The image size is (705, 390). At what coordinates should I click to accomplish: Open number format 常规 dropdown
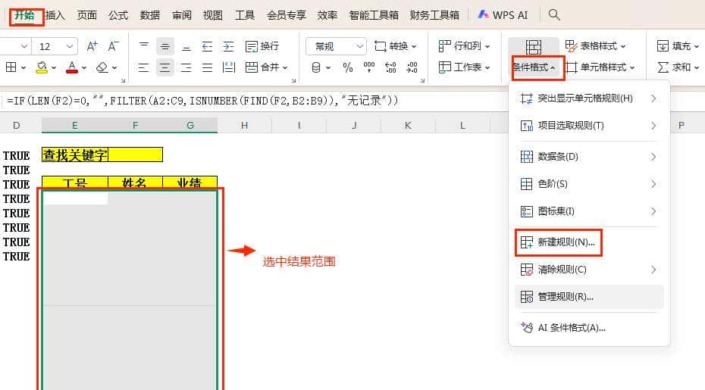point(337,46)
